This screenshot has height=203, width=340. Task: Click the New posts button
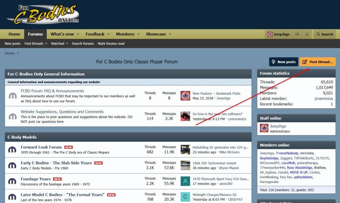coord(283,62)
